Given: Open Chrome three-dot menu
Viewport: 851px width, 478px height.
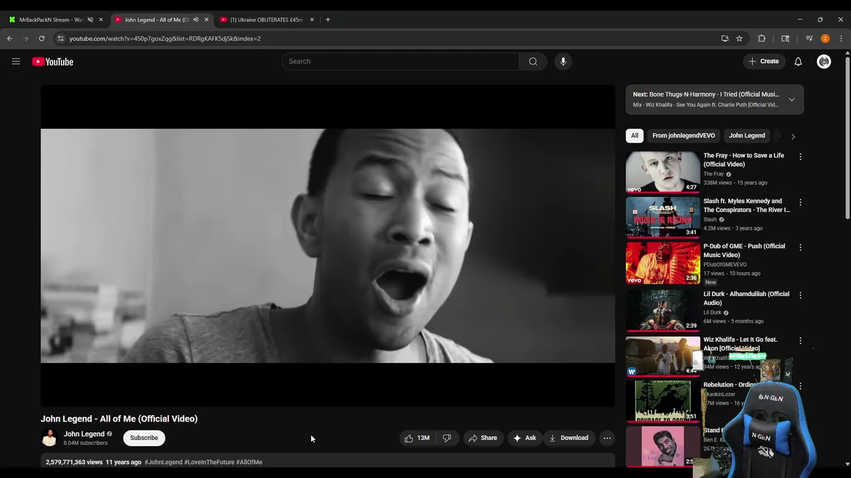Looking at the screenshot, I should click(841, 39).
